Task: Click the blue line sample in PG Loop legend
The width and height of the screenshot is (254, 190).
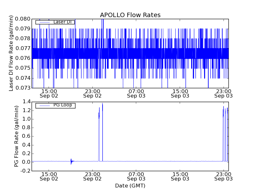Action: click(44, 106)
